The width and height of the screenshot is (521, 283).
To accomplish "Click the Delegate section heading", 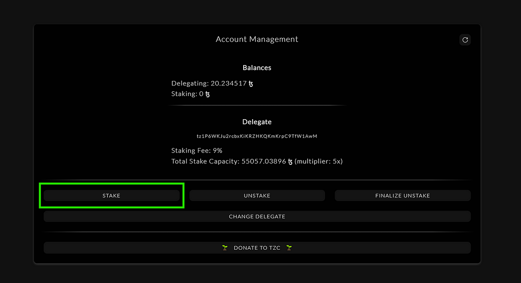I will click(x=257, y=122).
